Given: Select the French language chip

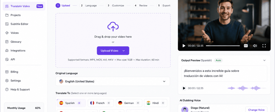Looking at the screenshot, I should pos(101,103).
